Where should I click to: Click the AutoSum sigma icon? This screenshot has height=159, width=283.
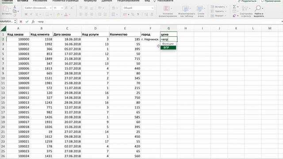(x=234, y=7)
